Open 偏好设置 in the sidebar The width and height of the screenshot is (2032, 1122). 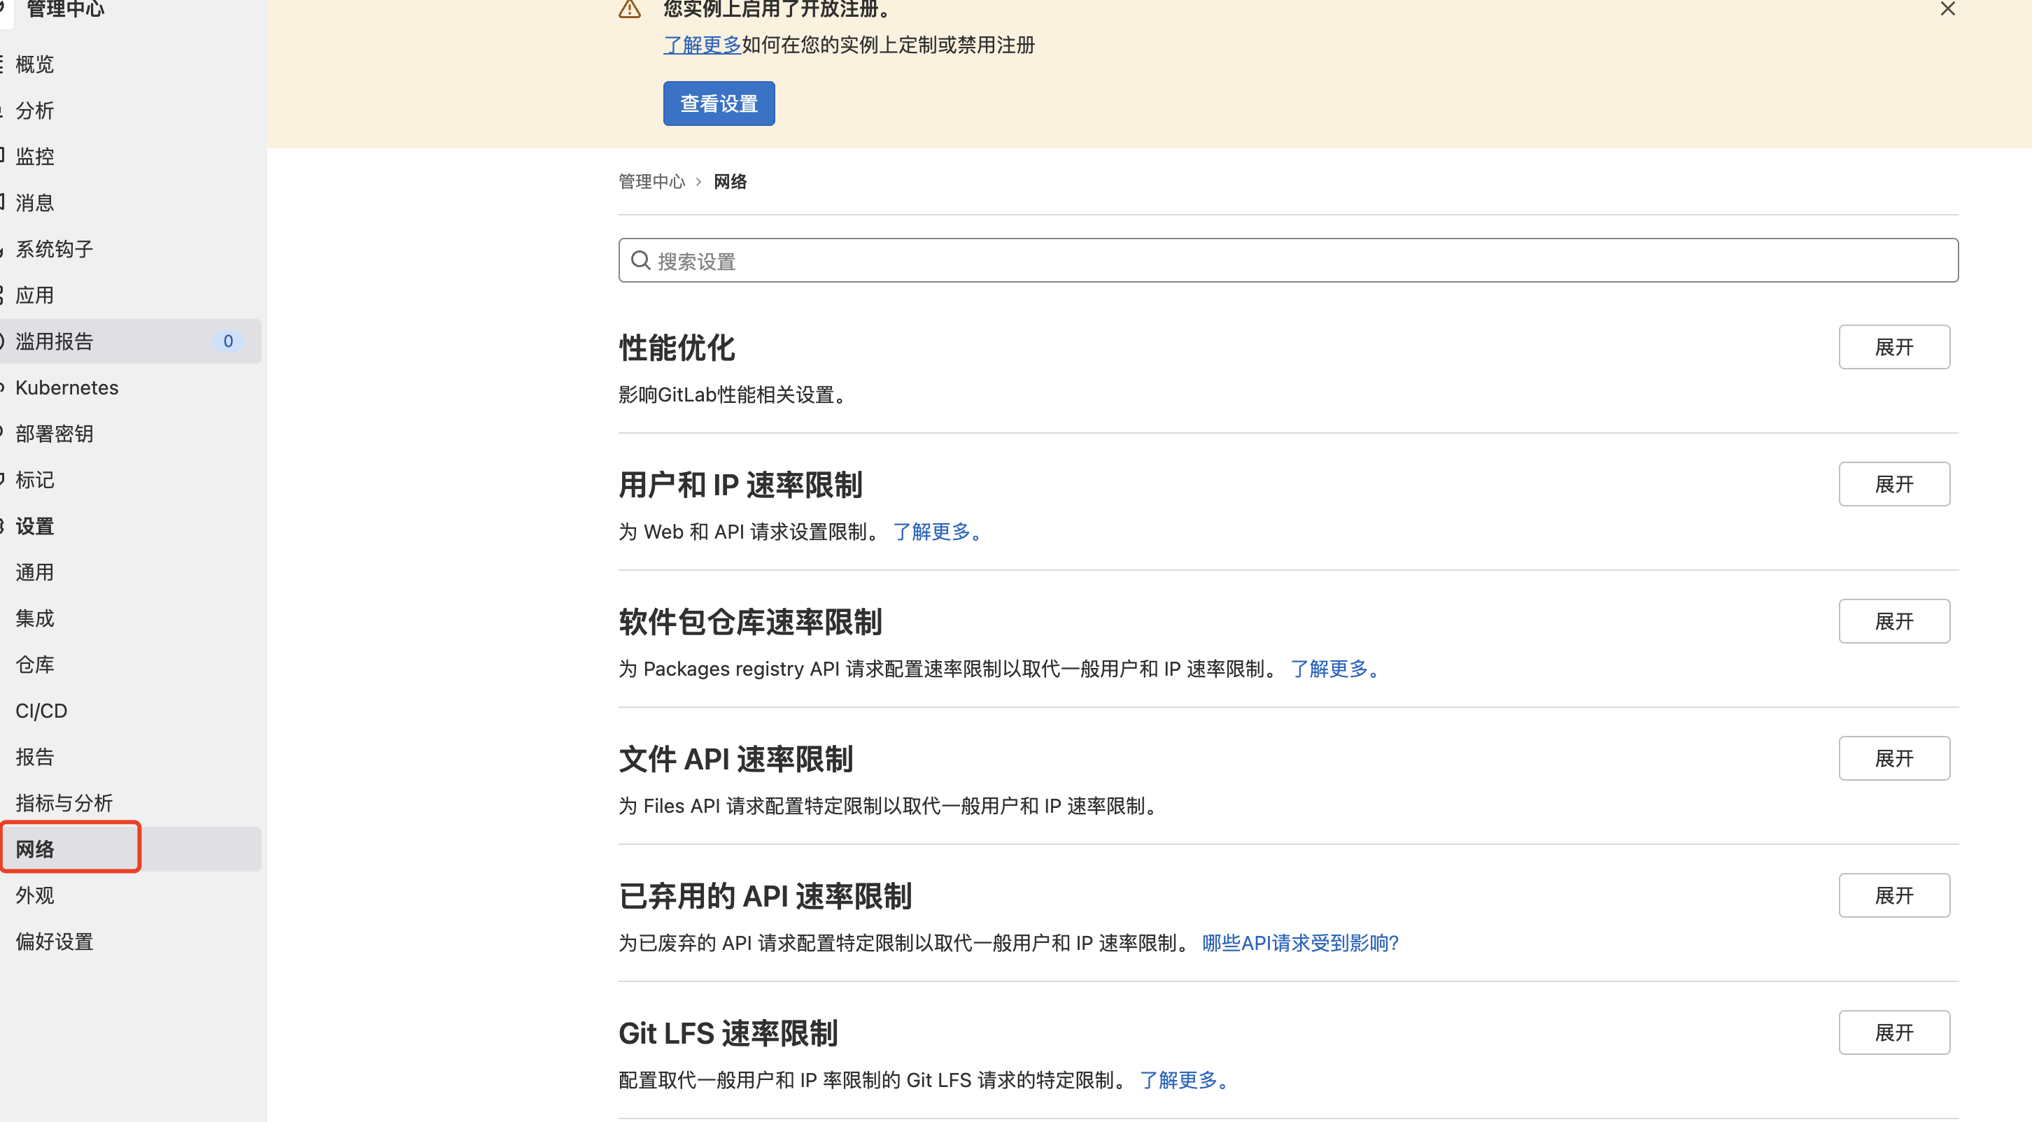pyautogui.click(x=55, y=942)
